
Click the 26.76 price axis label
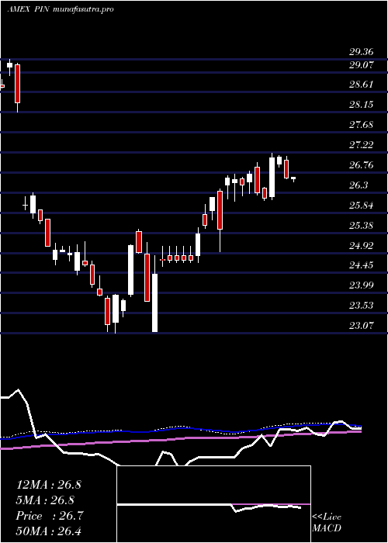[x=361, y=164]
